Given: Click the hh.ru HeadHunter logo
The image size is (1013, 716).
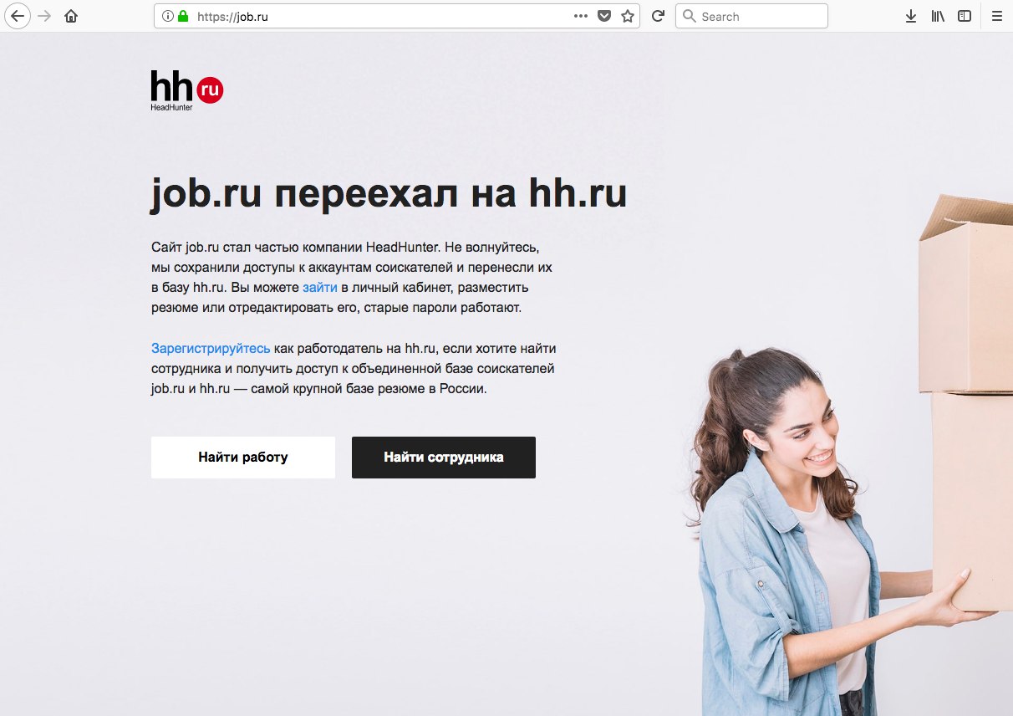Looking at the screenshot, I should click(x=187, y=90).
